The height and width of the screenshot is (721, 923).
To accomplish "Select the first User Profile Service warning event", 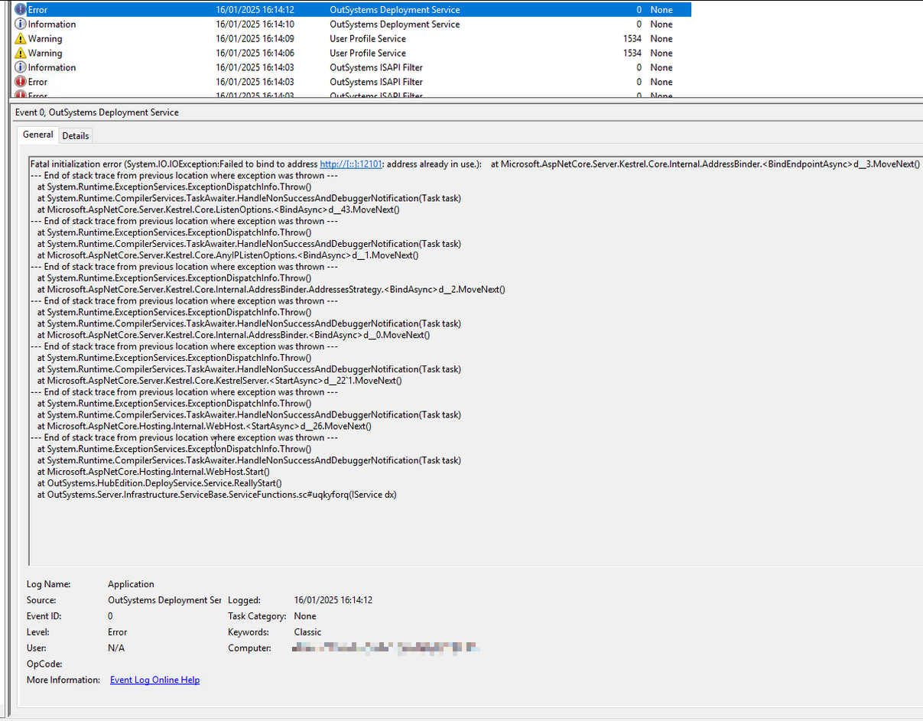I will (x=229, y=38).
